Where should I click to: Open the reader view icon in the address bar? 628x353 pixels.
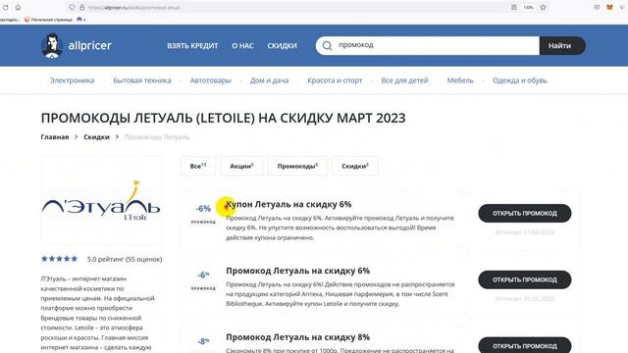pos(514,7)
